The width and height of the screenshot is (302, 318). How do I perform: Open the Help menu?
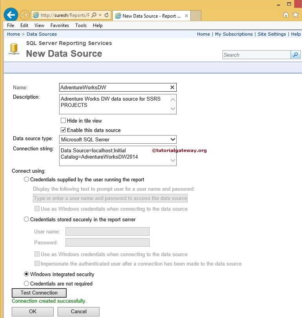tap(98, 25)
